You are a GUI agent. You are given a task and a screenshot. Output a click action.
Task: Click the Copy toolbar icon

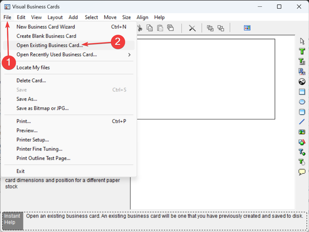149,28
